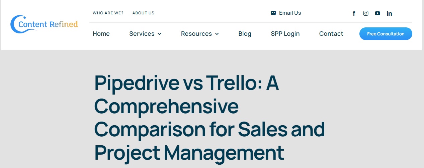Expand the Resources chevron arrow
424x168 pixels.
point(217,34)
